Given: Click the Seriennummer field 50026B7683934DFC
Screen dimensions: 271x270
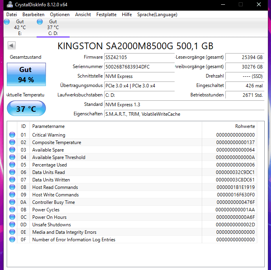Looking at the screenshot, I should pyautogui.click(x=139, y=67).
